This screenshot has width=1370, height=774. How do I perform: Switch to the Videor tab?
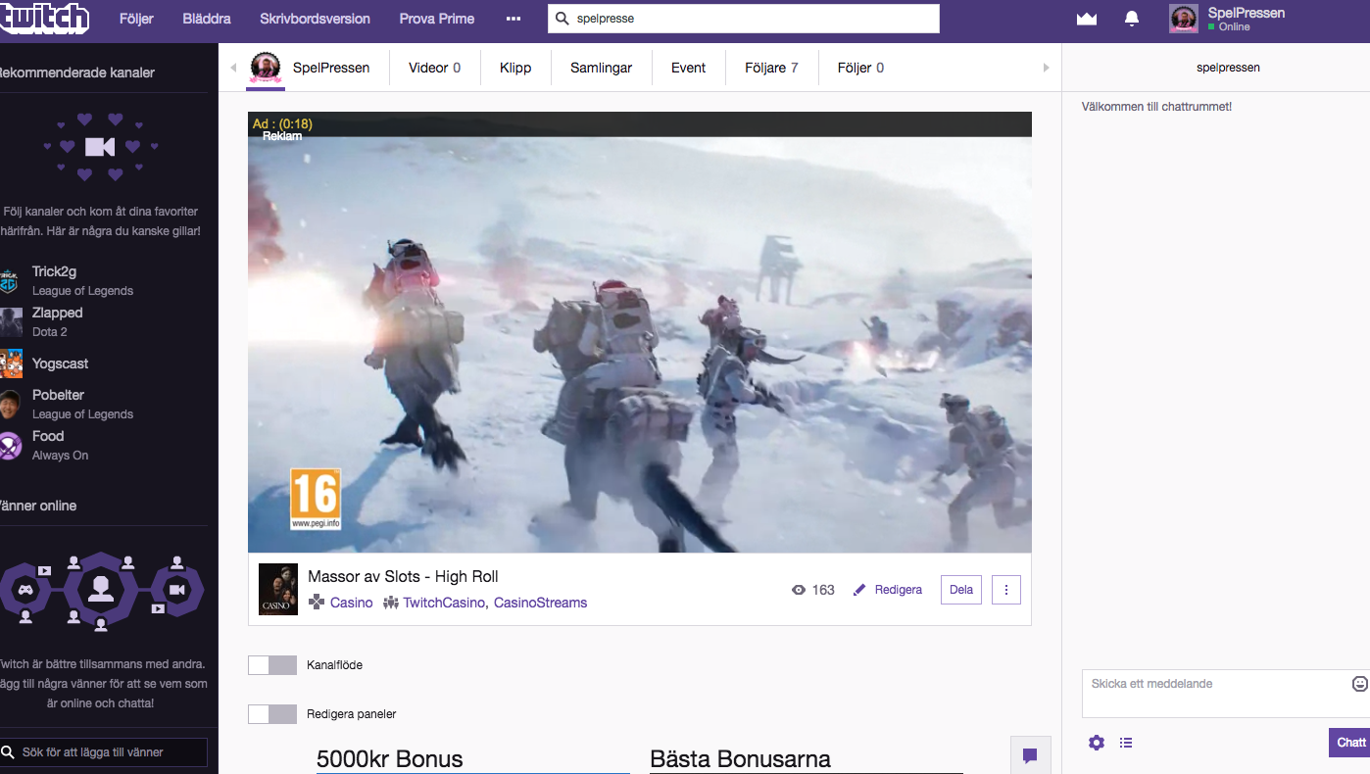coord(434,68)
